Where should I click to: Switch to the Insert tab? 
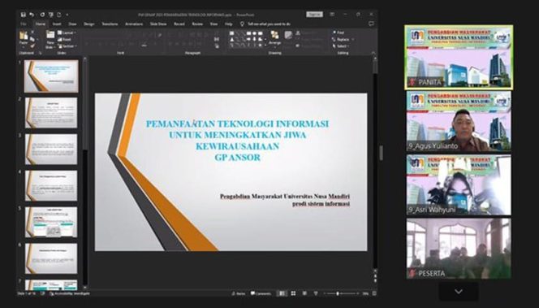click(57, 24)
